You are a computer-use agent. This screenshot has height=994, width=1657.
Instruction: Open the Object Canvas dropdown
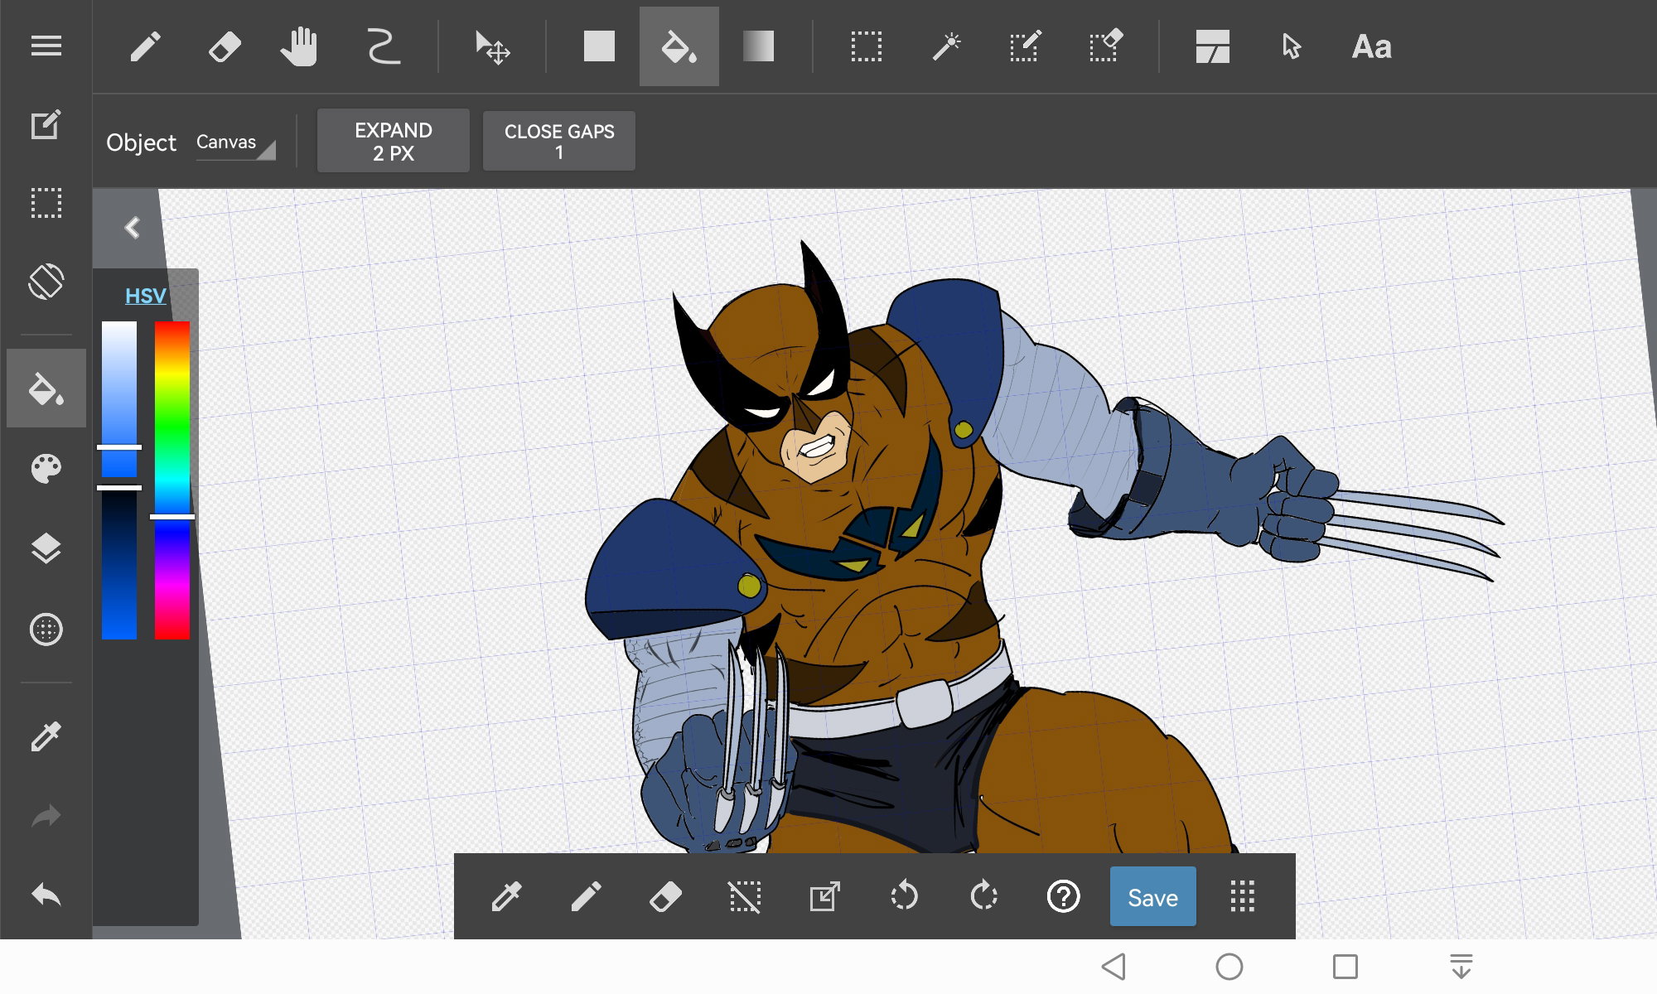(x=235, y=142)
